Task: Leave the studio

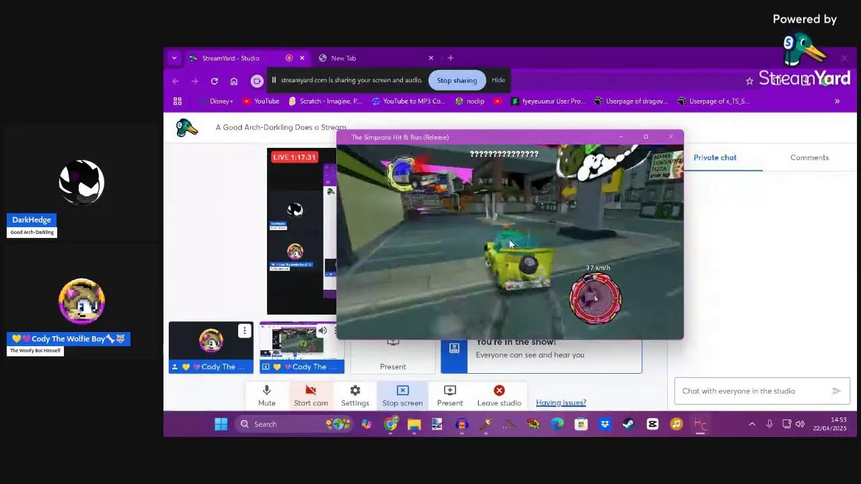Action: [x=499, y=395]
